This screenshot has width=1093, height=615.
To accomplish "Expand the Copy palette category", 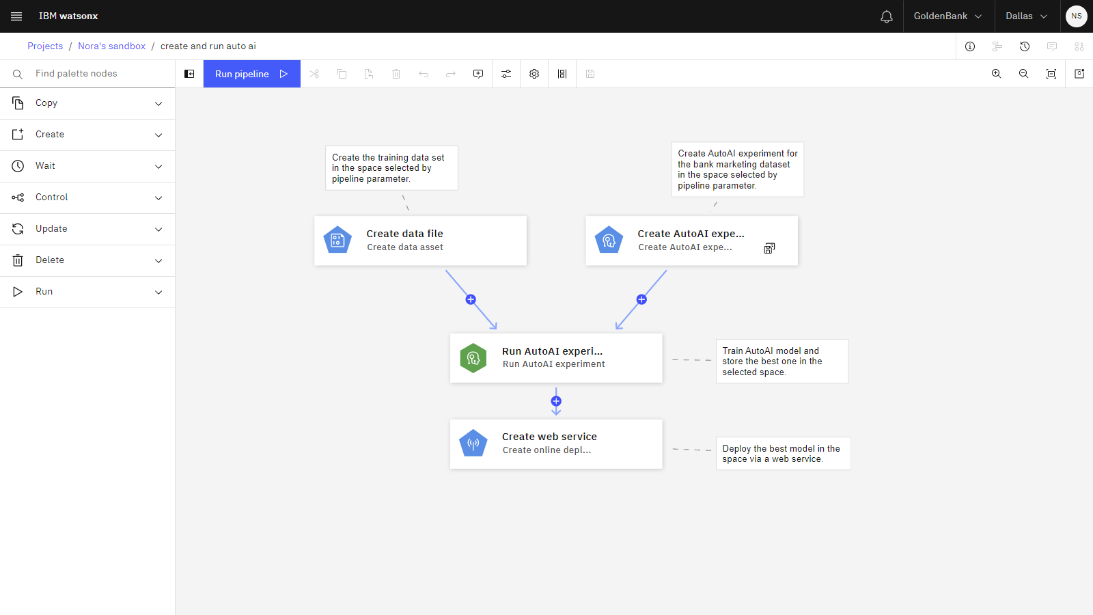I will [x=87, y=103].
